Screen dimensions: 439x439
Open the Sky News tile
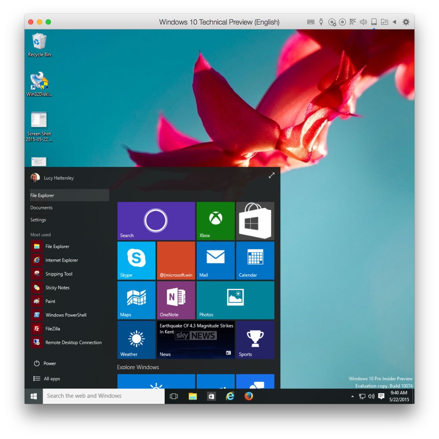point(196,340)
